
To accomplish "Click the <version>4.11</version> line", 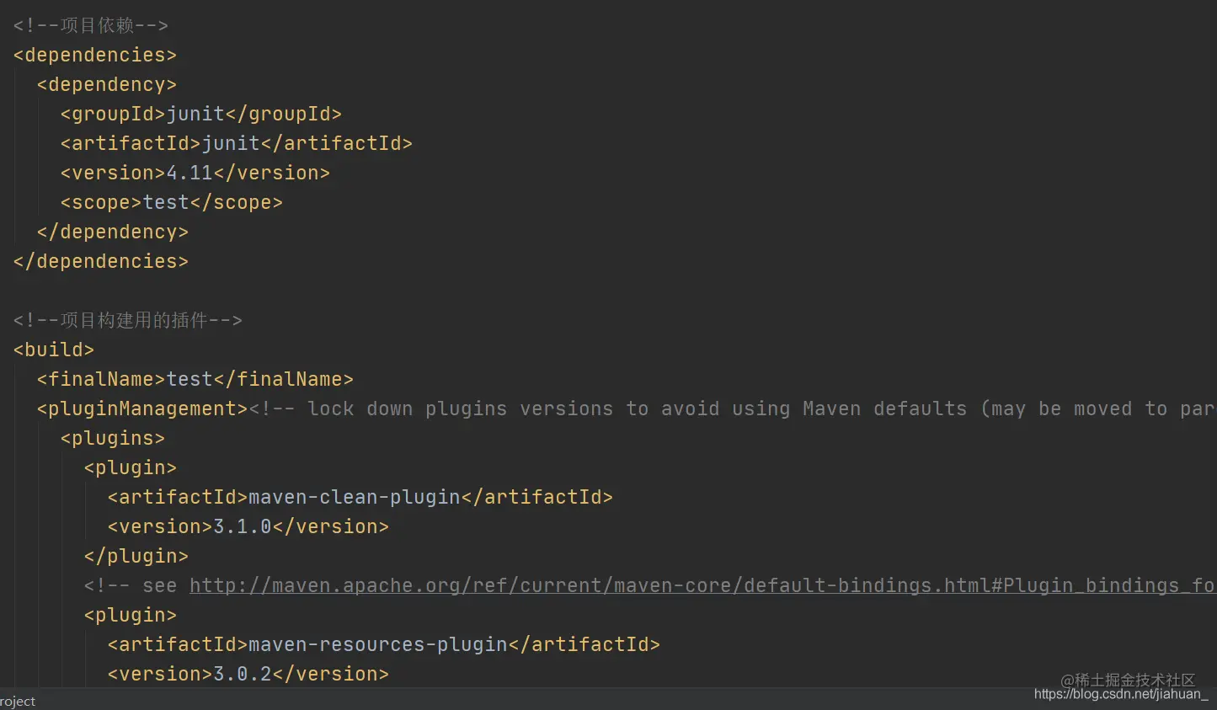I will click(195, 173).
